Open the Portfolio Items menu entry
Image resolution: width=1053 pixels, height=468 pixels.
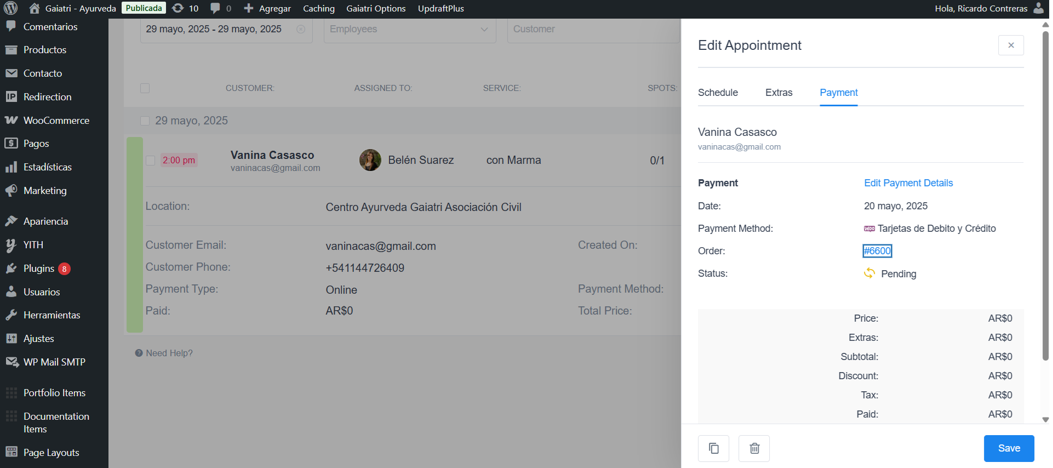pos(54,393)
